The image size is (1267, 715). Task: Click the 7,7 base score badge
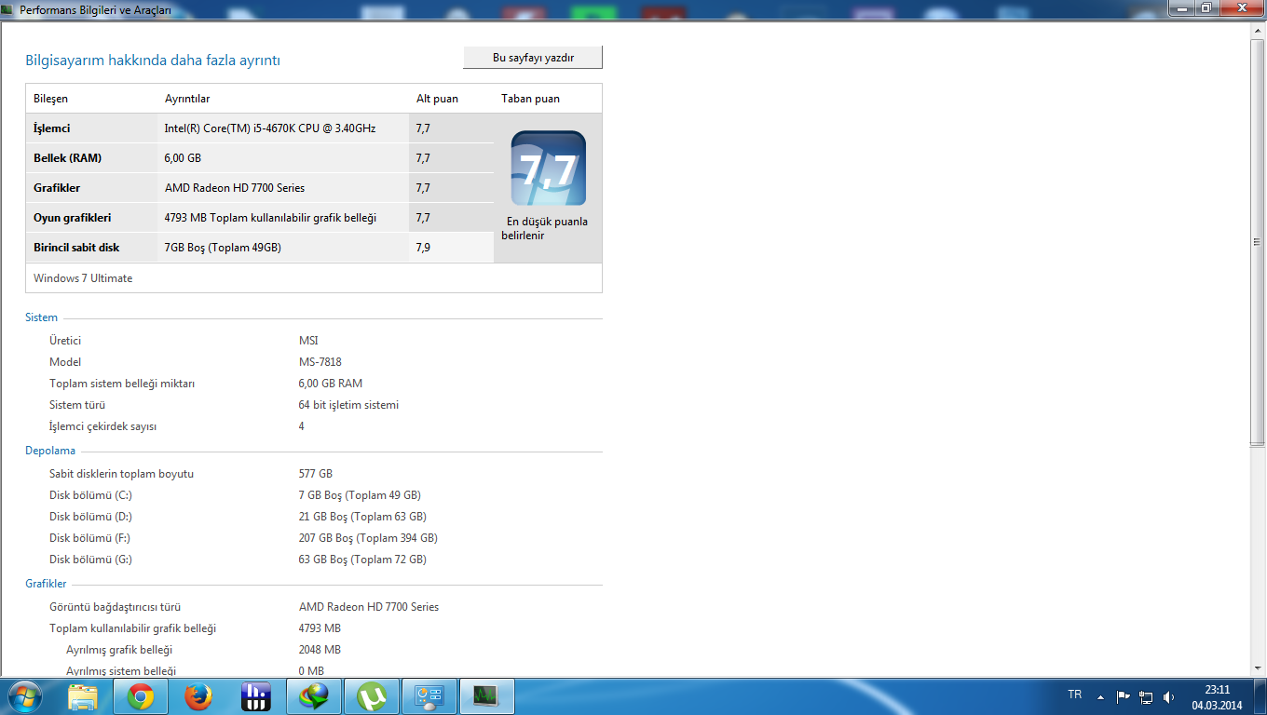click(x=548, y=169)
